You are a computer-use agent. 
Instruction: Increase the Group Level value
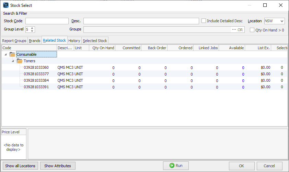tap(32, 28)
